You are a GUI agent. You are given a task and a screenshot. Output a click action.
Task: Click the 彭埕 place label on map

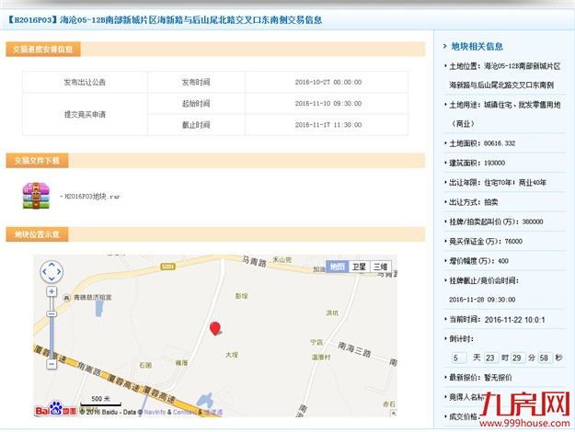tap(241, 296)
